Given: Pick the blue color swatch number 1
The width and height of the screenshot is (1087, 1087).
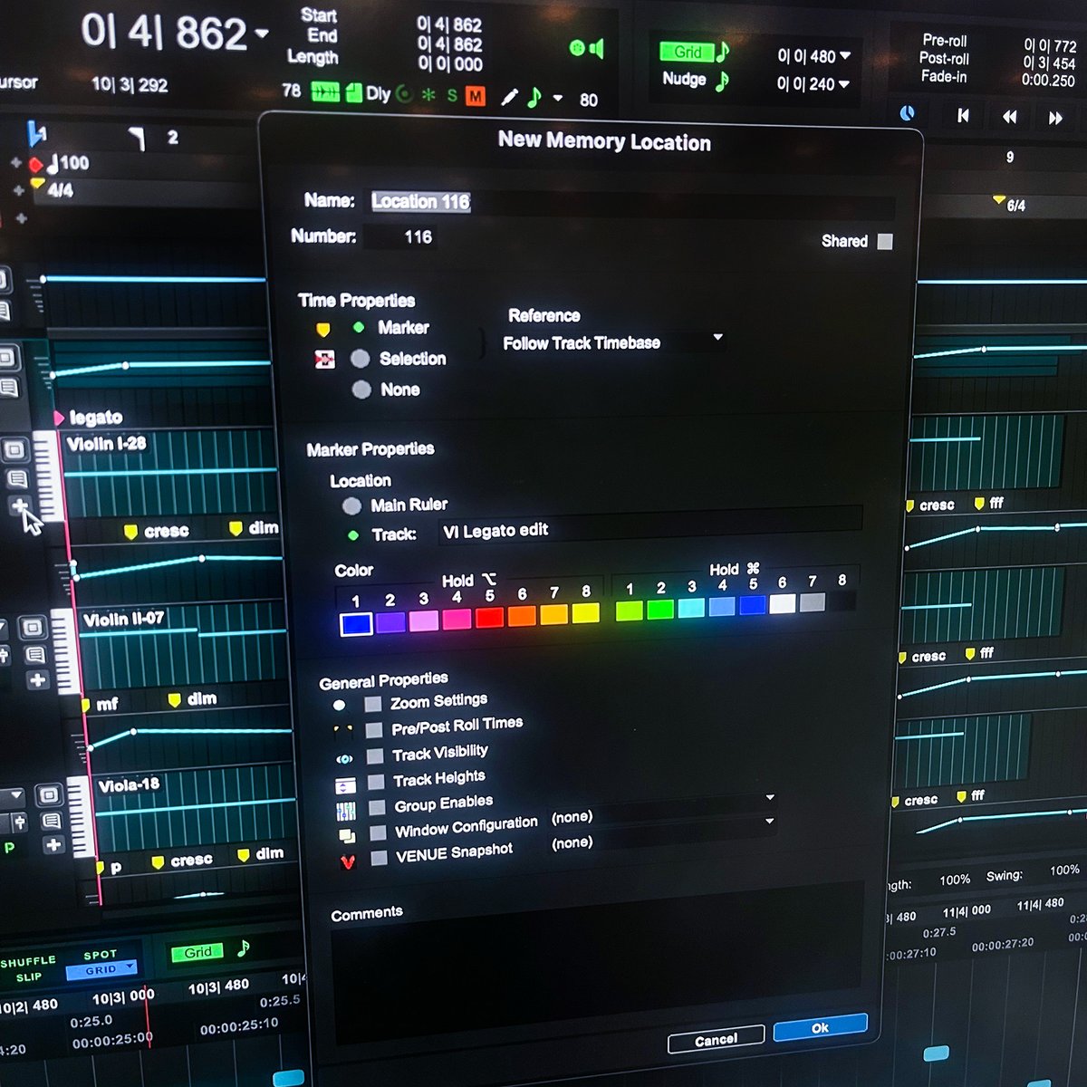Looking at the screenshot, I should tap(356, 623).
